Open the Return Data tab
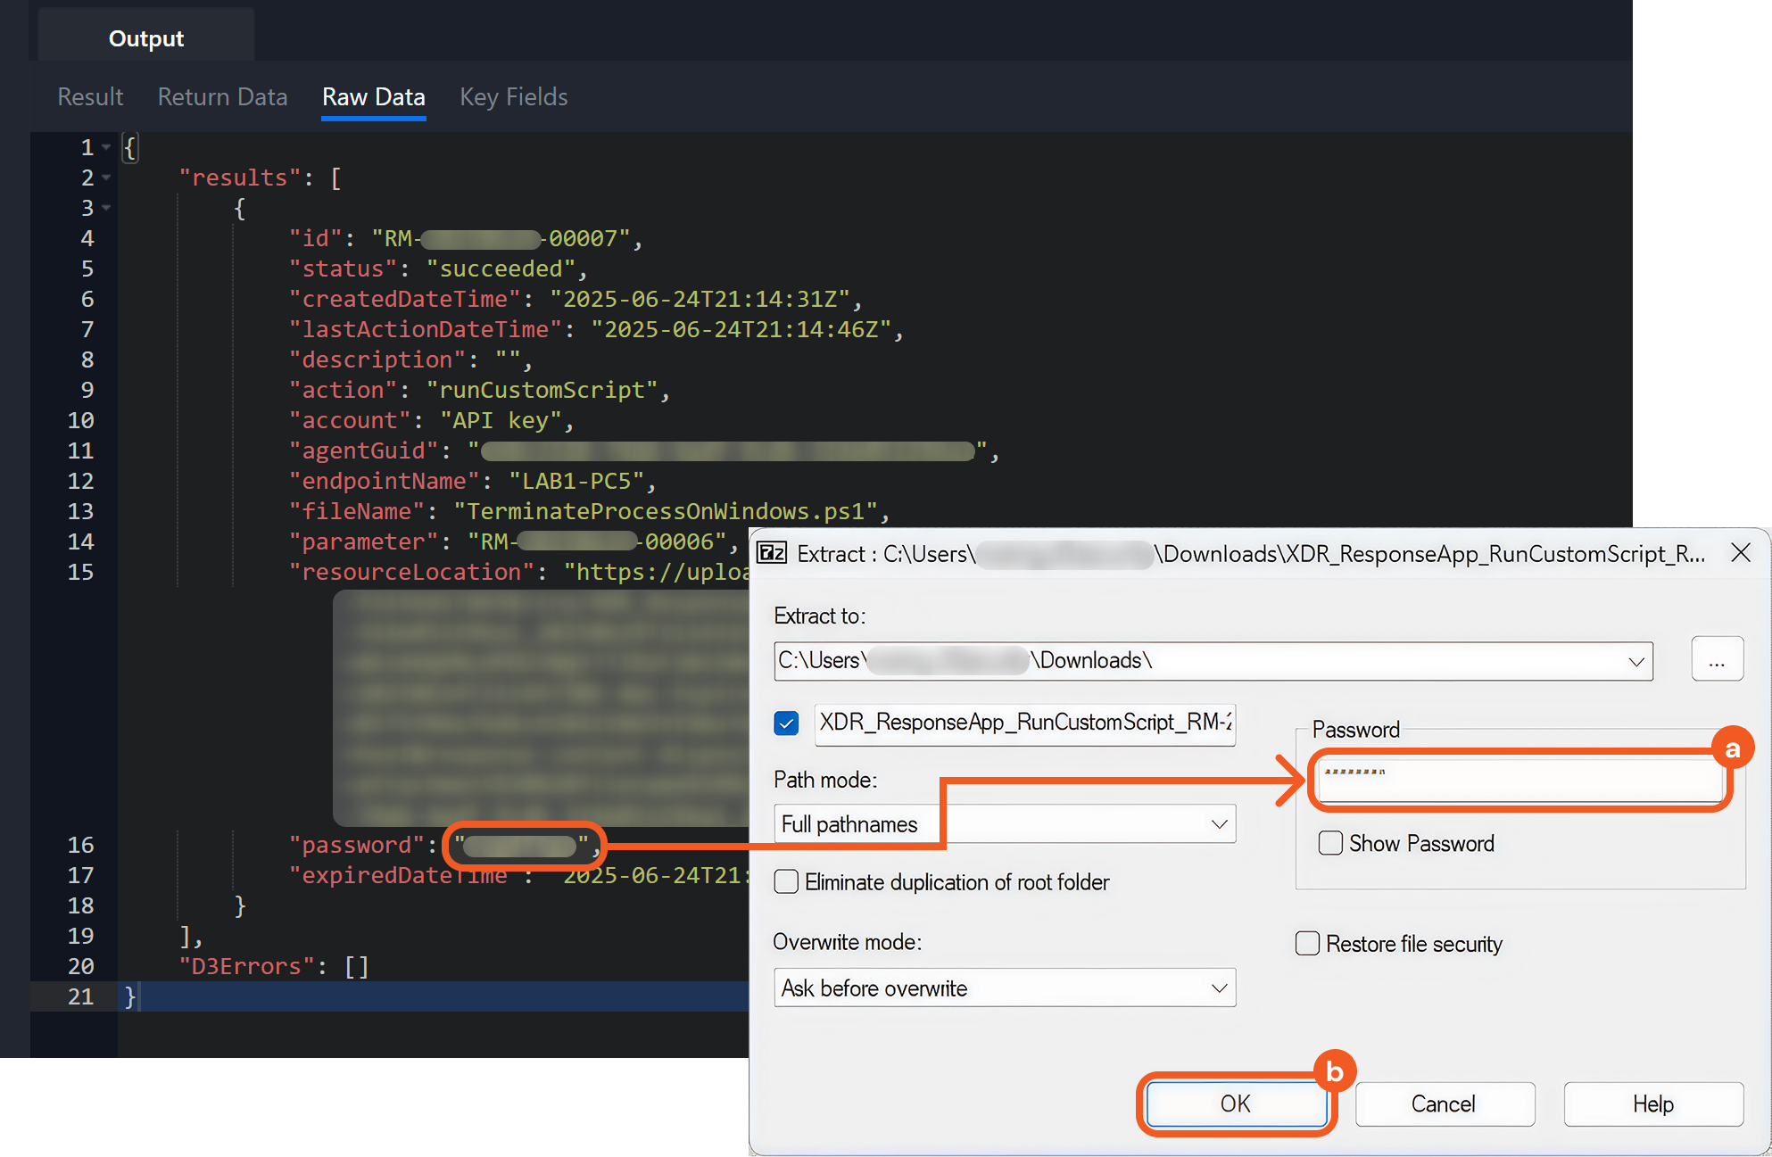Screen dimensions: 1772x1157 tap(222, 96)
